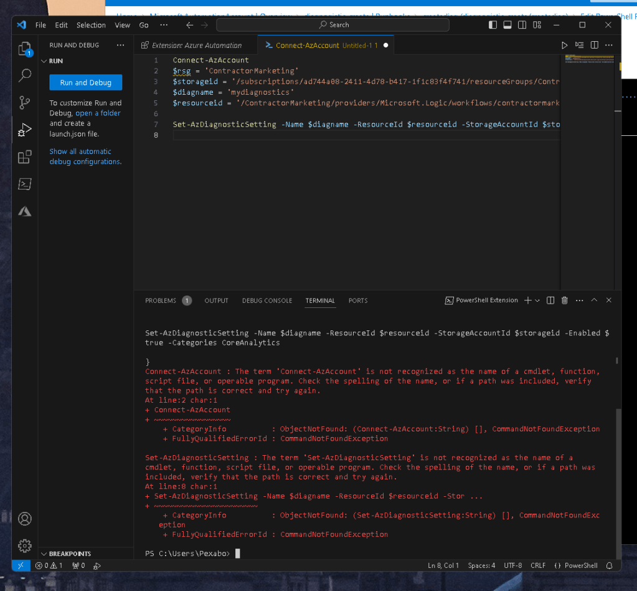Switch to the DEBUG CONSOLE tab
The width and height of the screenshot is (637, 591).
(x=267, y=300)
